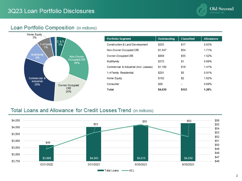Click the 12/31/2022 bar showing $3,869

pyautogui.click(x=46, y=153)
